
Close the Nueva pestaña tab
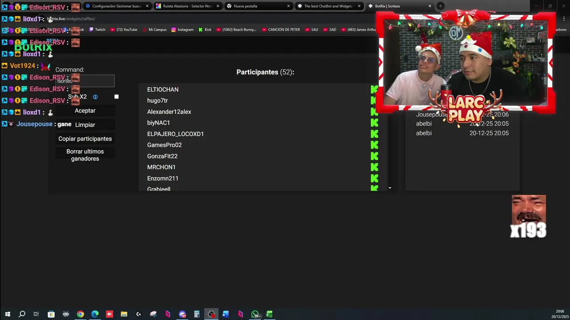tap(289, 6)
